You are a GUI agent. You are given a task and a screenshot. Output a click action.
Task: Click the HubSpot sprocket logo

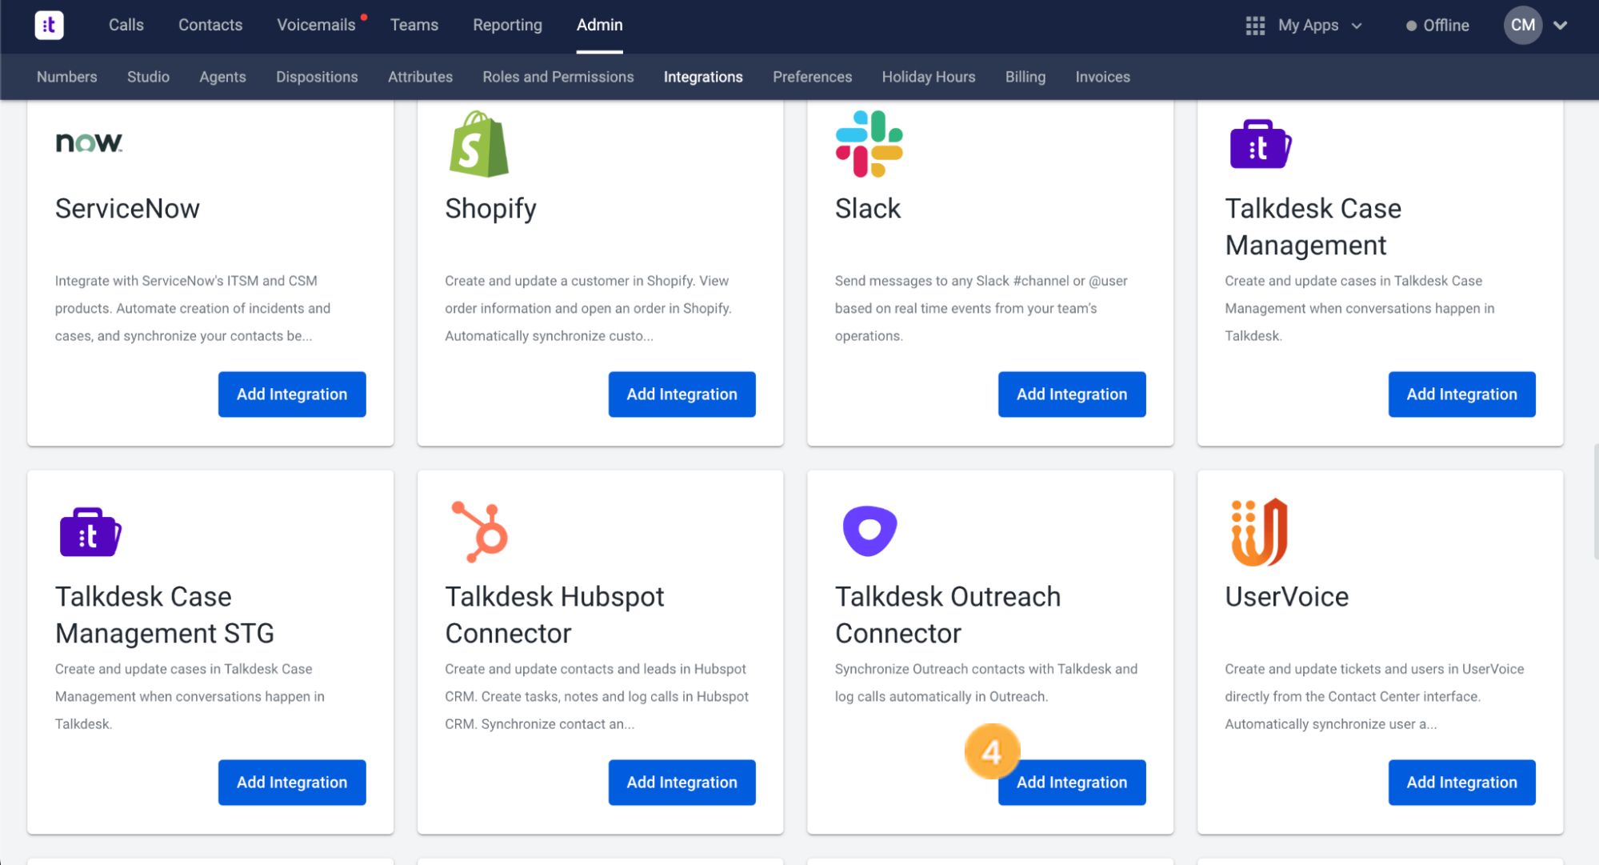[479, 531]
